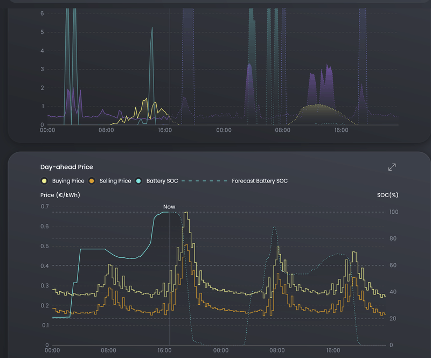Click the SOC(%) axis label
This screenshot has width=431, height=358.
(x=387, y=195)
